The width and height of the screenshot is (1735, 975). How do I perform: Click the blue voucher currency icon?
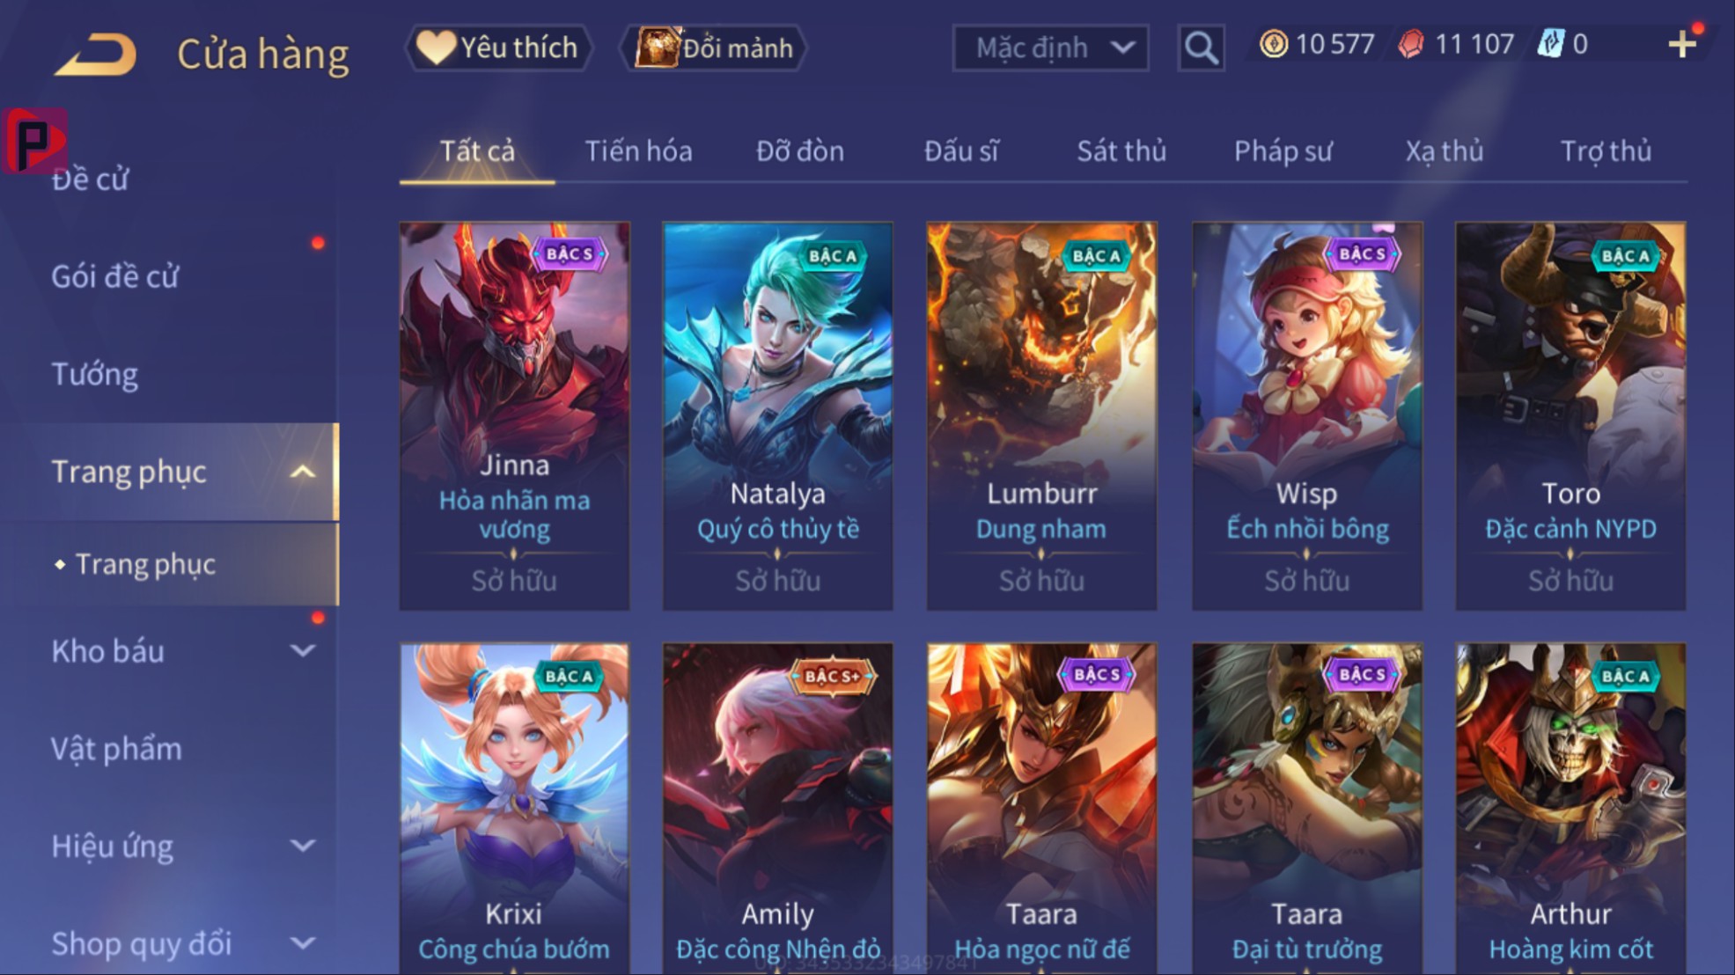(1550, 44)
